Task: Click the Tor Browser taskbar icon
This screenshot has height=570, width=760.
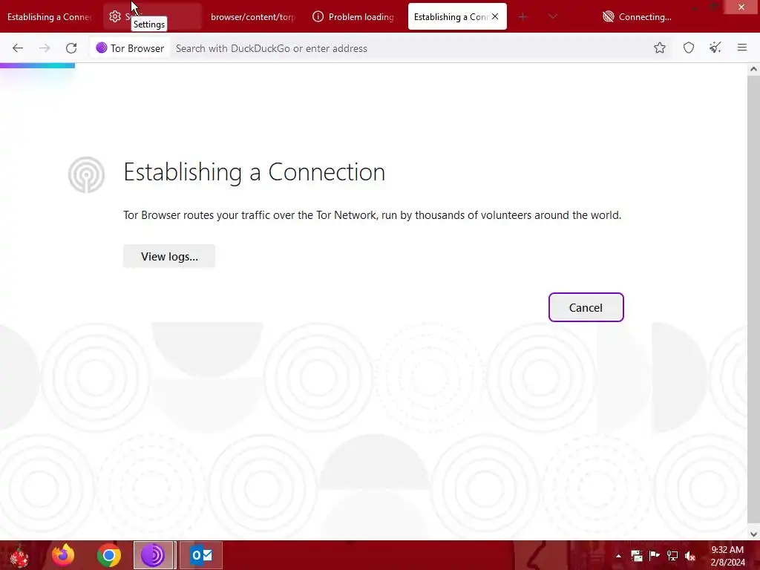Action: [x=153, y=555]
